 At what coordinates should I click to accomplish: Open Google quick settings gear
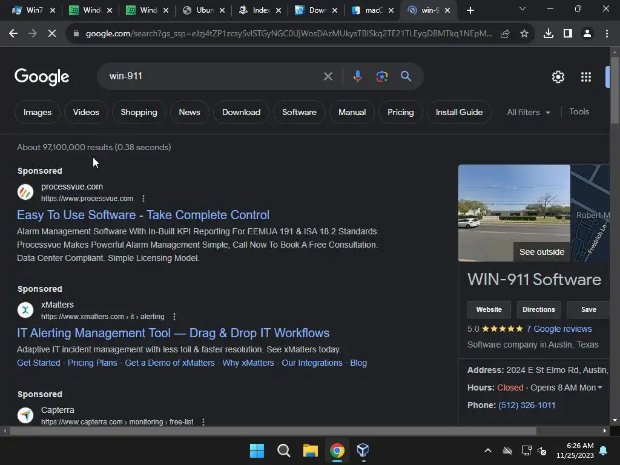click(x=558, y=77)
